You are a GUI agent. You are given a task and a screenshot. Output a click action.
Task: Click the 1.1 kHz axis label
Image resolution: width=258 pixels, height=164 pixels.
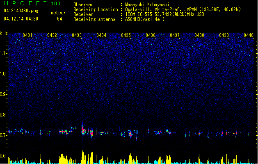4,53
